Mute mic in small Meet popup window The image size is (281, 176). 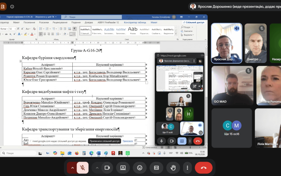tap(161, 141)
